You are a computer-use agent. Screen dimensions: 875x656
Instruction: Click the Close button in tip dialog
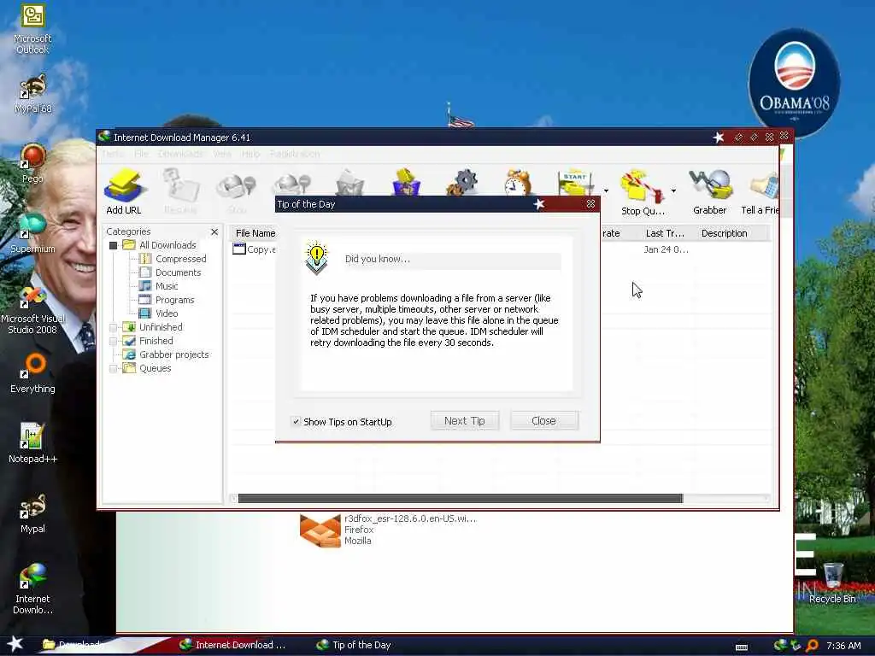544,420
